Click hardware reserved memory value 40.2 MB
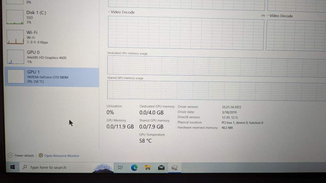This screenshot has width=326, height=183. pyautogui.click(x=227, y=127)
